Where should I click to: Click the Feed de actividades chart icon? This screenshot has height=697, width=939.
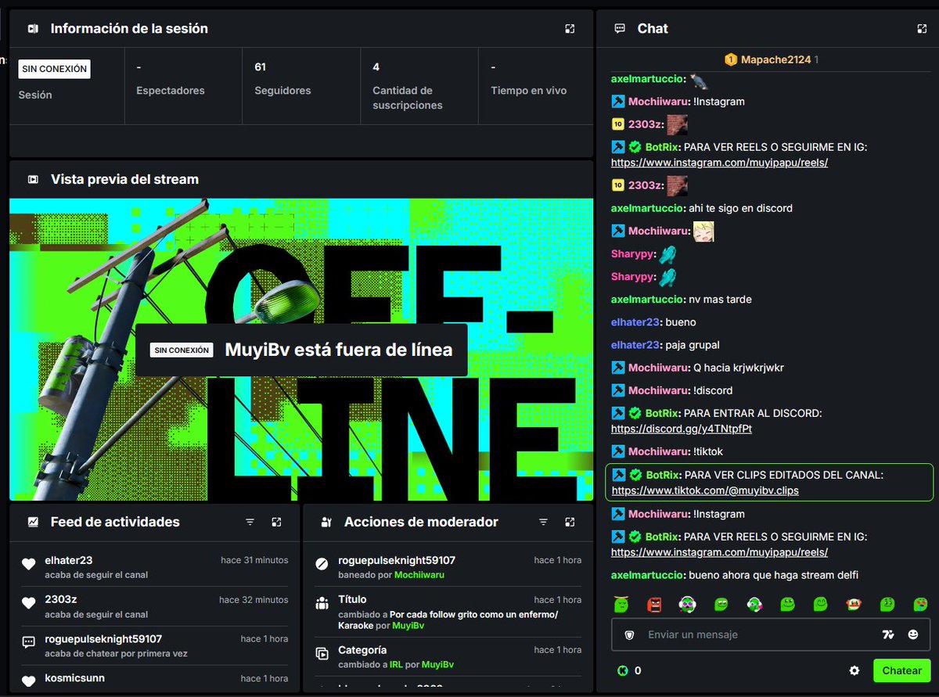pyautogui.click(x=33, y=522)
